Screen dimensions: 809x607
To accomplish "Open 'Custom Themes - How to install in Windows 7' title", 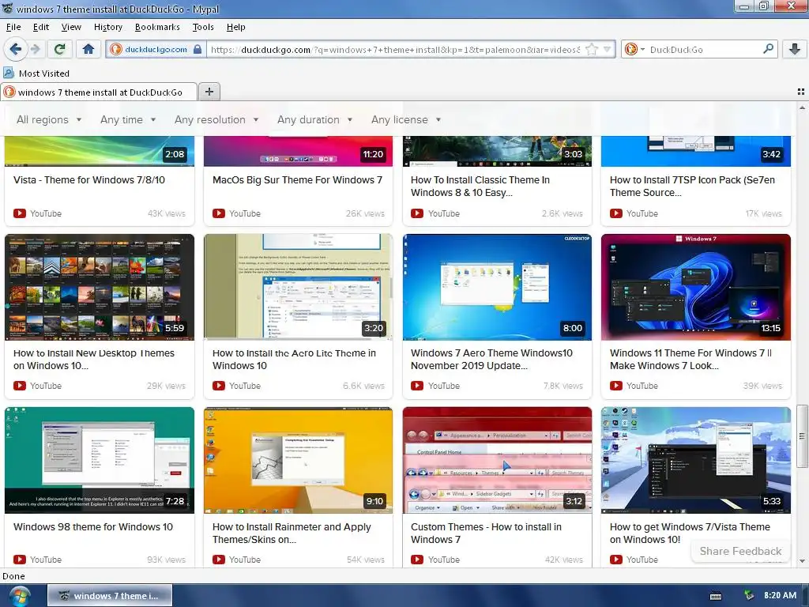I will point(486,533).
